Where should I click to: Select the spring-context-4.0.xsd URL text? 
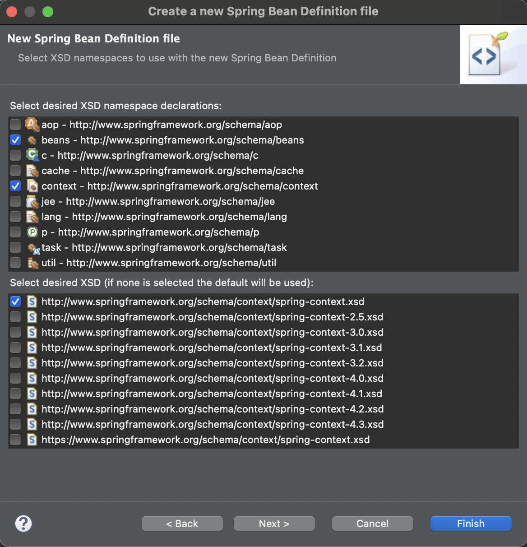point(213,378)
